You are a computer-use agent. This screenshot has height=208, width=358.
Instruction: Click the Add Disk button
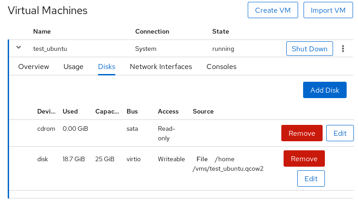[x=325, y=90]
